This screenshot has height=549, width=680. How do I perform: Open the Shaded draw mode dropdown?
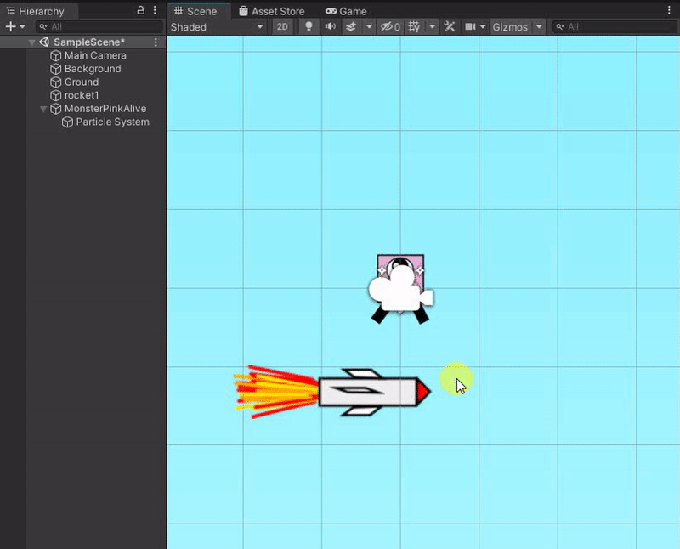[x=218, y=27]
